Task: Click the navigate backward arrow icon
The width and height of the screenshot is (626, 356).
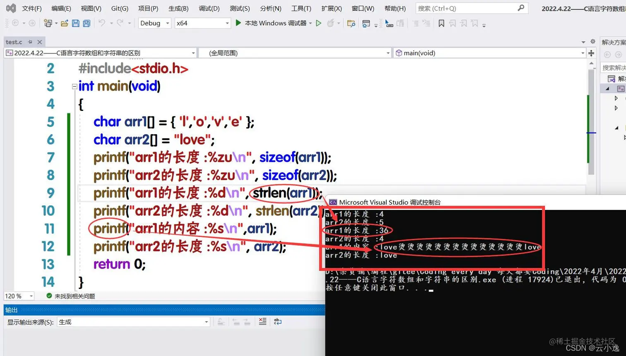Action: coord(15,23)
